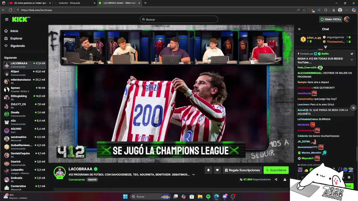Click username Astra616 in chat
The image size is (358, 201).
point(303,110)
